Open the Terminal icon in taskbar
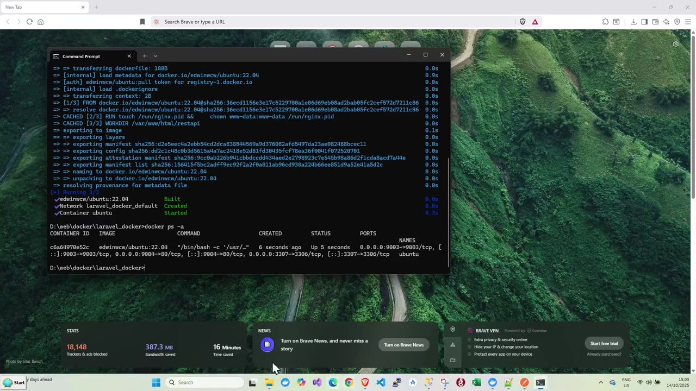 540,382
